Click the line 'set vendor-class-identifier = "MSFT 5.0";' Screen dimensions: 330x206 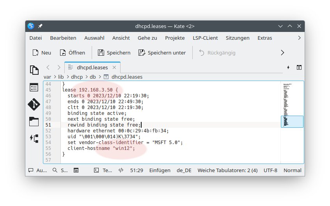[x=125, y=142]
